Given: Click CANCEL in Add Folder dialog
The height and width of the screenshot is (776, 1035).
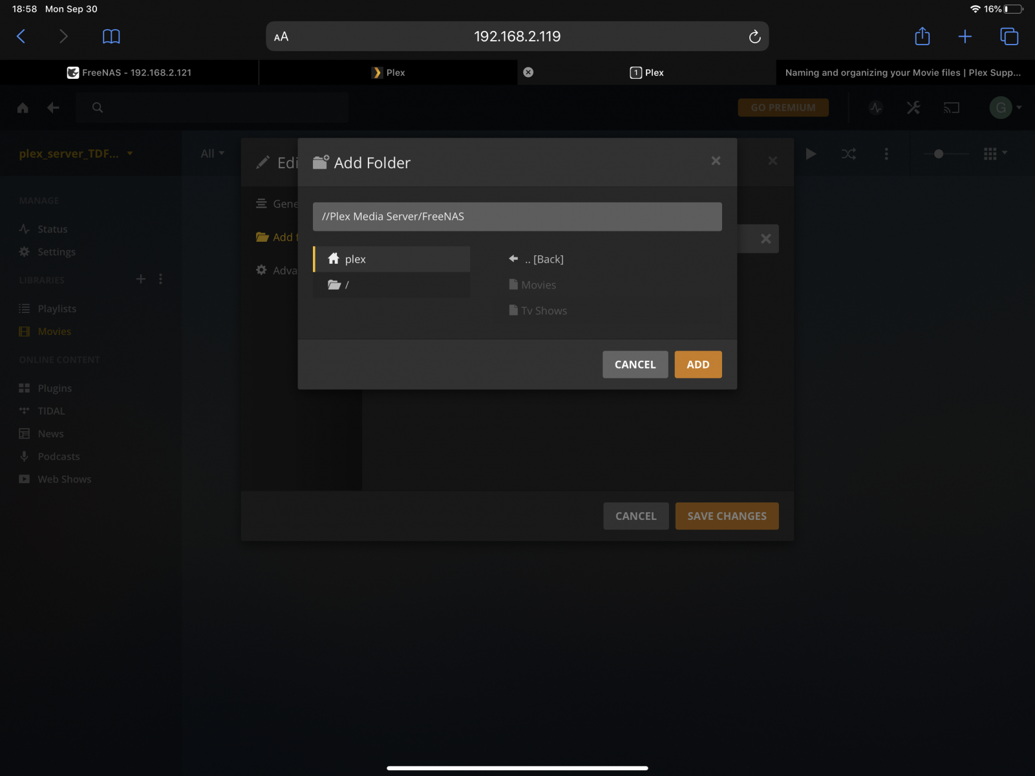Looking at the screenshot, I should click(635, 365).
